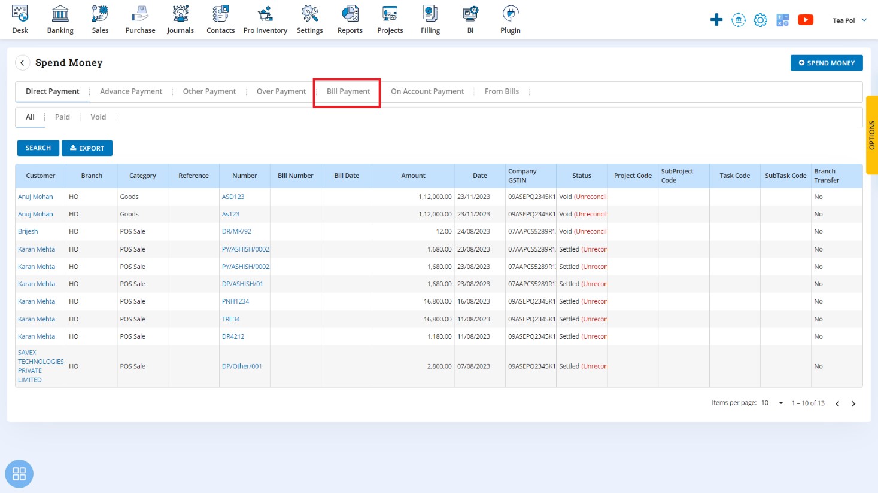The height and width of the screenshot is (493, 878).
Task: Click the Company GSTIN column header
Action: tap(531, 176)
